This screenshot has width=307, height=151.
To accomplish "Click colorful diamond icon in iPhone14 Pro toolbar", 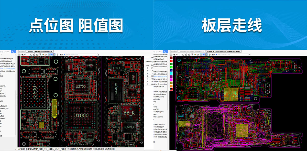I will [195, 55].
